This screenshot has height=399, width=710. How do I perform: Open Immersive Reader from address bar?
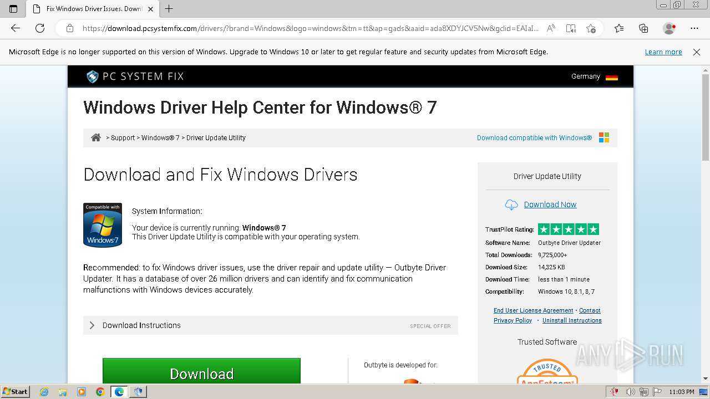coord(571,28)
